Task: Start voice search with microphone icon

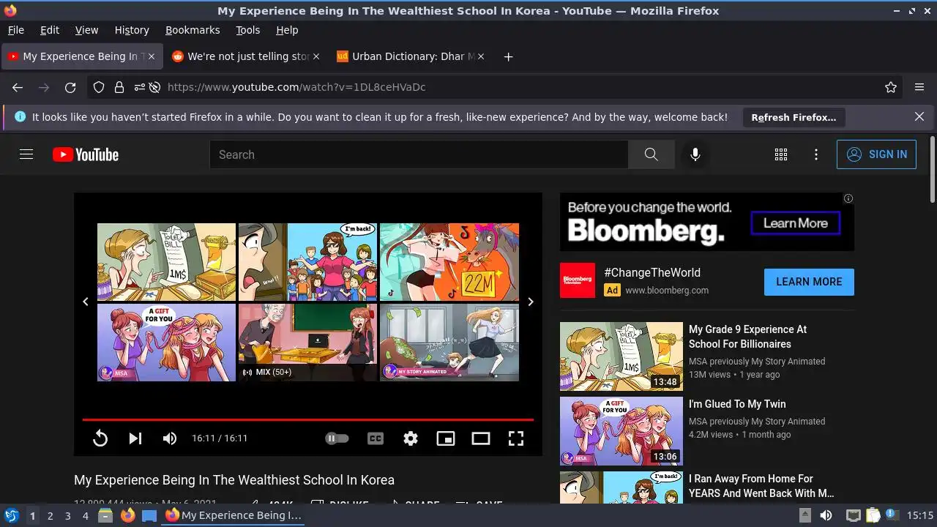Action: (x=695, y=154)
